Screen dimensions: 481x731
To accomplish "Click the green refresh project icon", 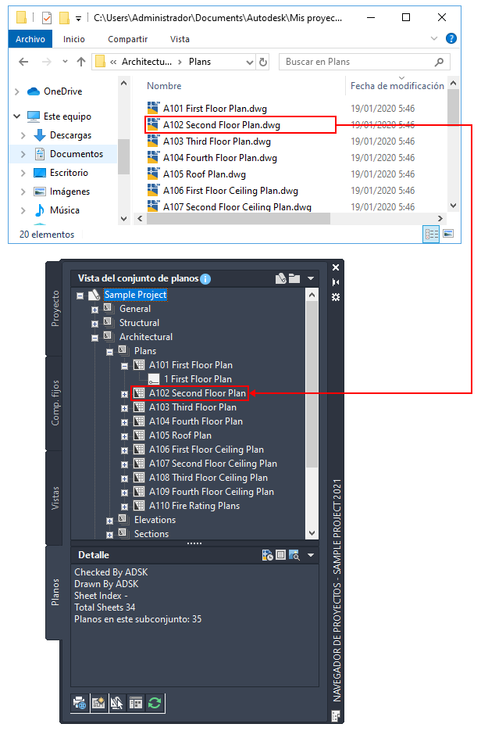I will [x=155, y=703].
